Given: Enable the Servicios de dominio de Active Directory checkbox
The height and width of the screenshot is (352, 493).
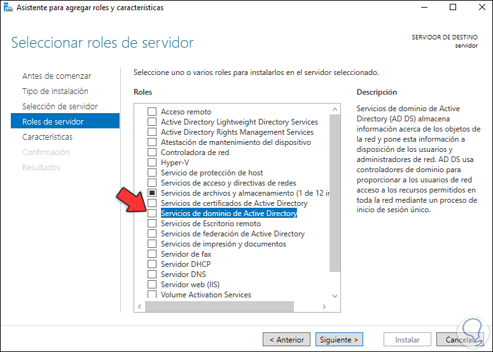Looking at the screenshot, I should coord(152,213).
